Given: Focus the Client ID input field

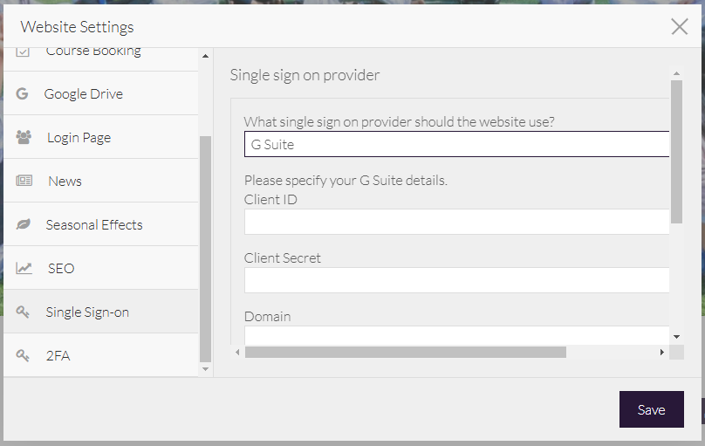Looking at the screenshot, I should [x=456, y=222].
